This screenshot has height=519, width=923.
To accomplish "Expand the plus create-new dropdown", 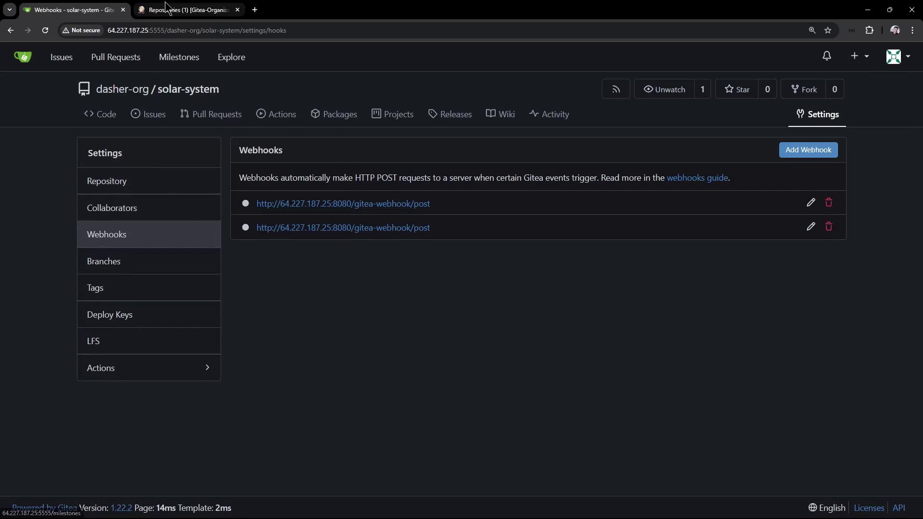I will [x=859, y=56].
